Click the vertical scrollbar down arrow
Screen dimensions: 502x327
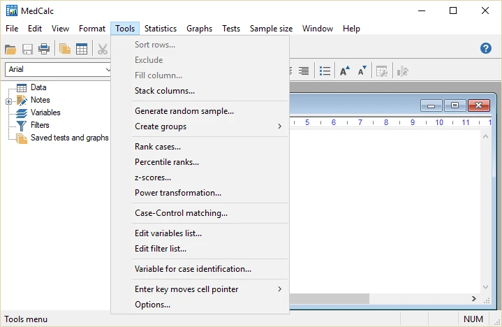[x=485, y=287]
